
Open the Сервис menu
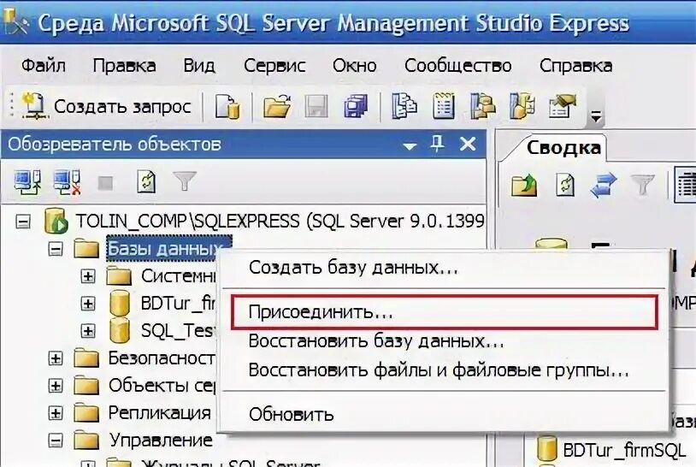click(x=274, y=65)
